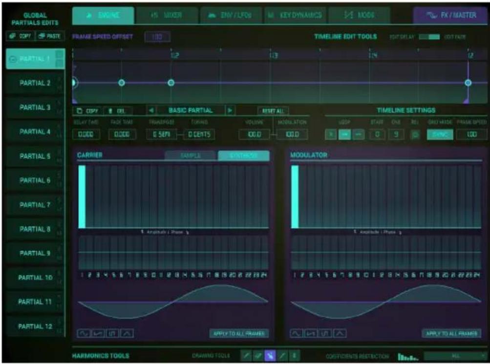Screen dimensions: 490x364
Task: Switch Carrier to Sample mode
Action: point(191,155)
